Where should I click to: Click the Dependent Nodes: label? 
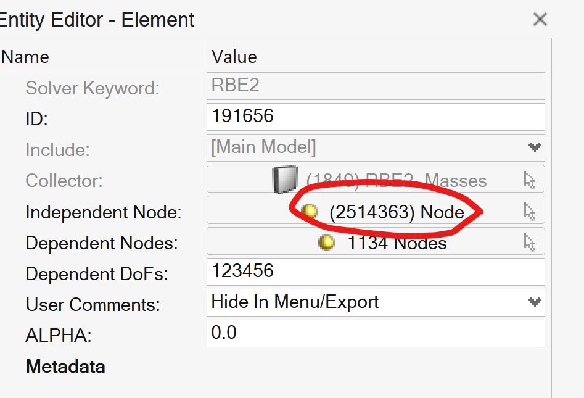pyautogui.click(x=102, y=243)
